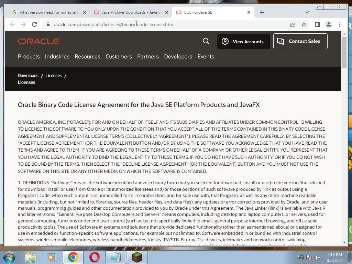Screen dimensions: 352x264
Task: Follow the Downloads breadcrumb link
Action: (28, 76)
